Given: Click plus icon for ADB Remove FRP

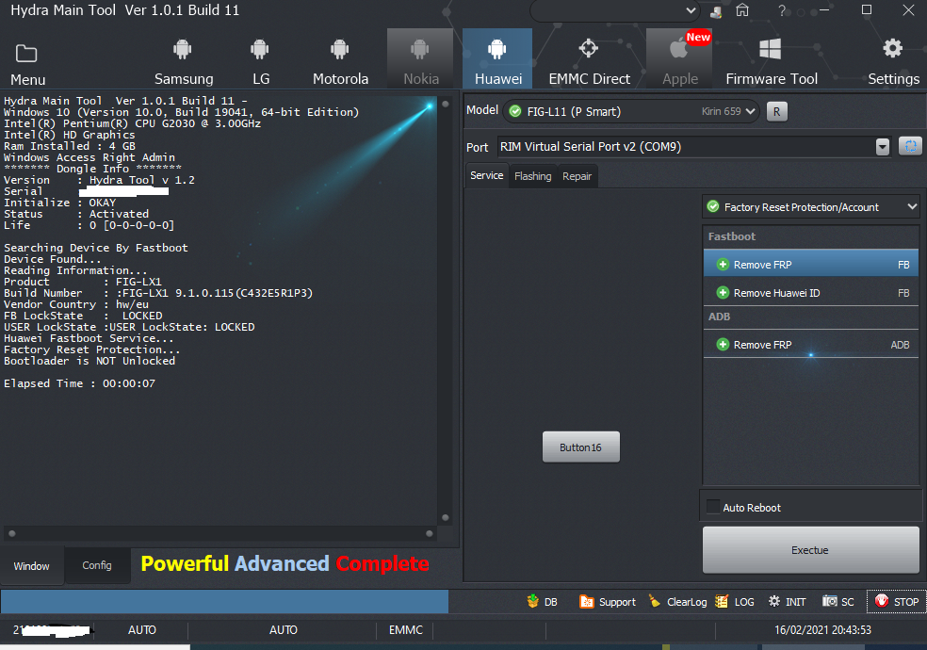Looking at the screenshot, I should pos(723,345).
